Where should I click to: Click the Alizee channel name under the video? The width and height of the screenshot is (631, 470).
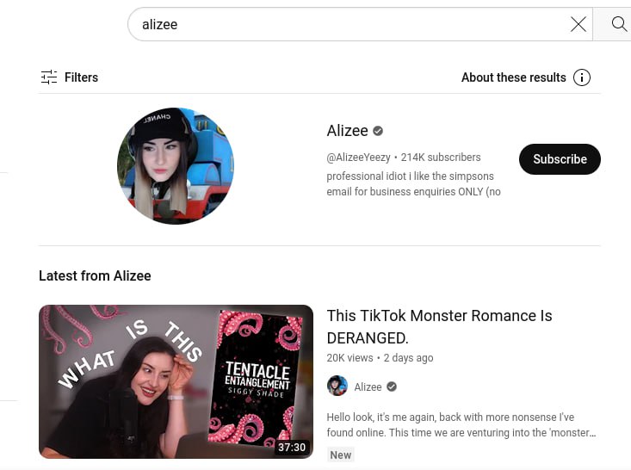pyautogui.click(x=368, y=387)
